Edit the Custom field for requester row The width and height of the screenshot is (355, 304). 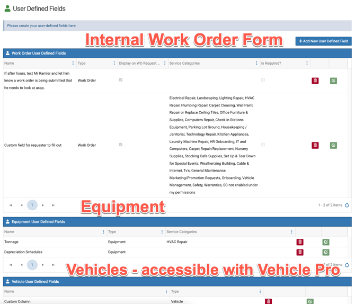coord(333,145)
